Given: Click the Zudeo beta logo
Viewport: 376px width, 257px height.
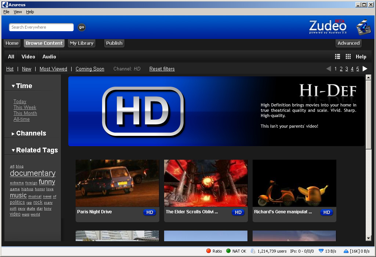Looking at the screenshot, I should tap(328, 26).
